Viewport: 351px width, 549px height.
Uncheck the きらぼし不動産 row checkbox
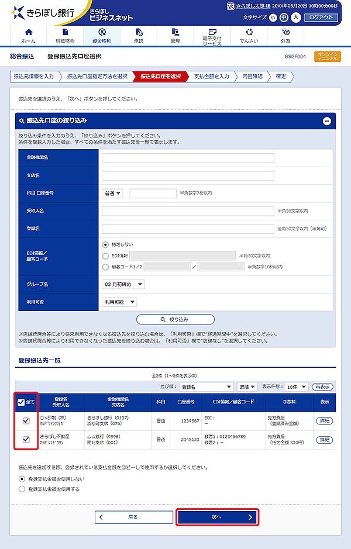click(26, 440)
